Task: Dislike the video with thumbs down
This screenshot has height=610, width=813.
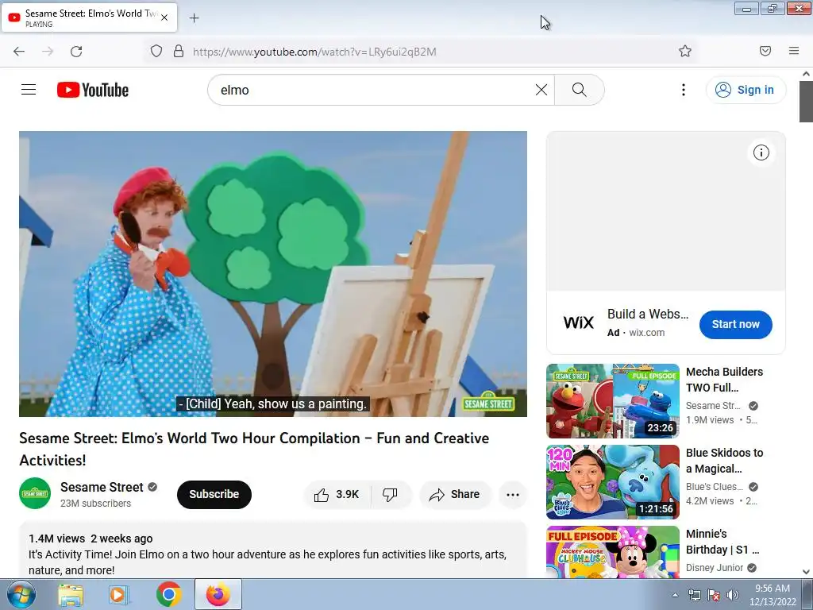Action: [391, 494]
